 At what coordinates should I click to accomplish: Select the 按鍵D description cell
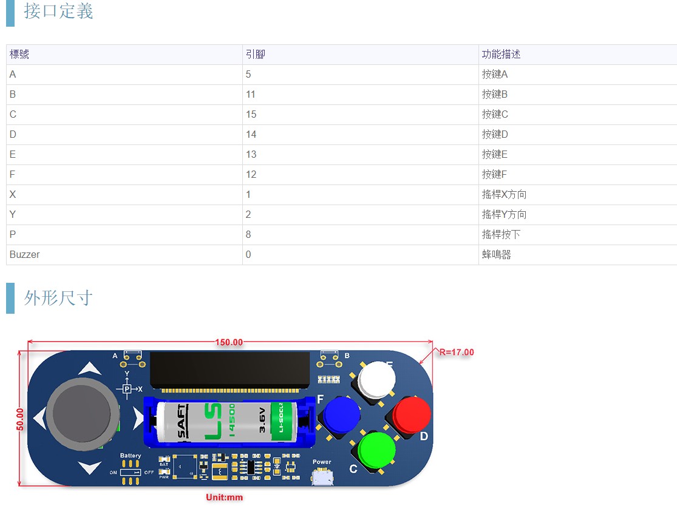click(x=577, y=135)
